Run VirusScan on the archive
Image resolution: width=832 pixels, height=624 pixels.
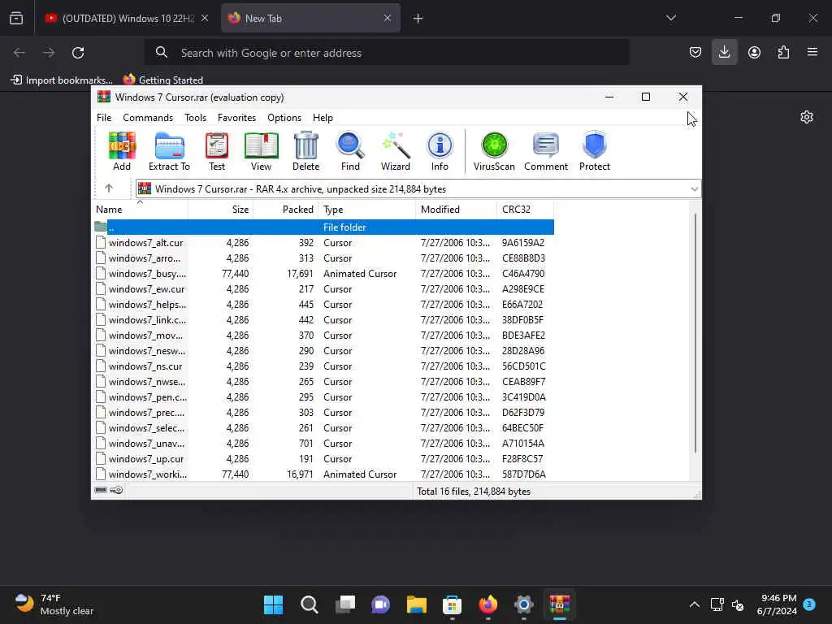[494, 151]
